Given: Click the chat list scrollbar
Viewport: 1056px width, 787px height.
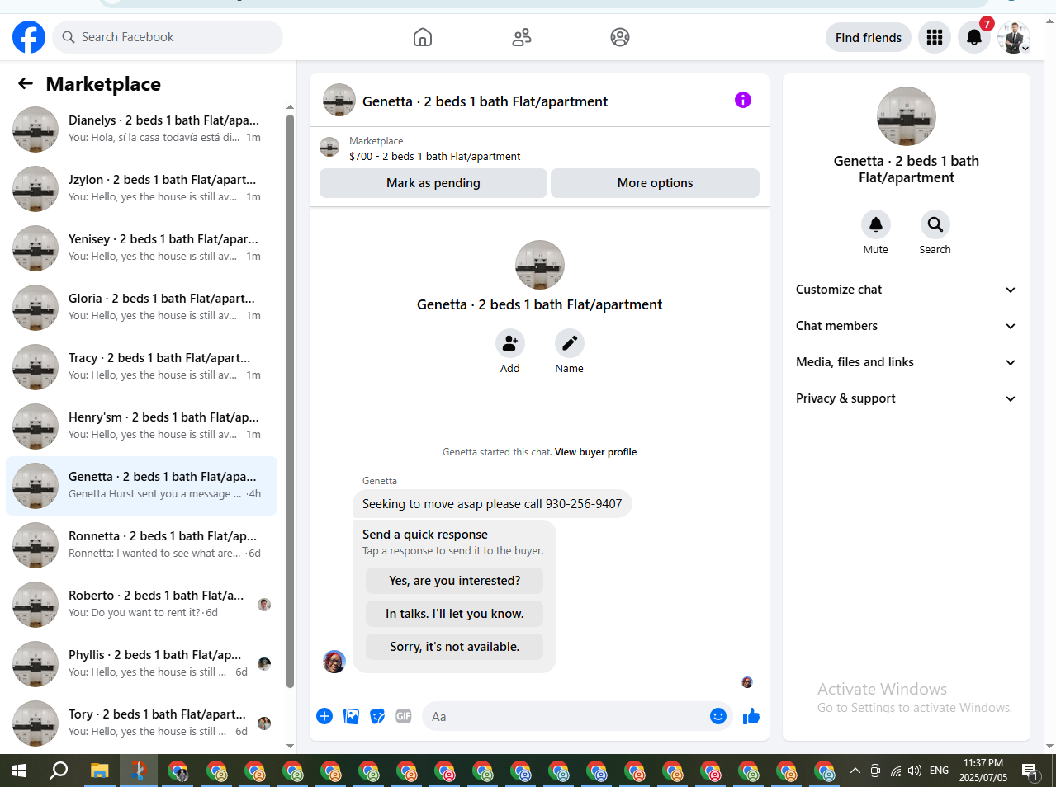Looking at the screenshot, I should [290, 400].
